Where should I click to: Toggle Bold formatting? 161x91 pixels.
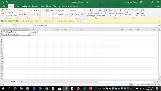tap(20, 14)
